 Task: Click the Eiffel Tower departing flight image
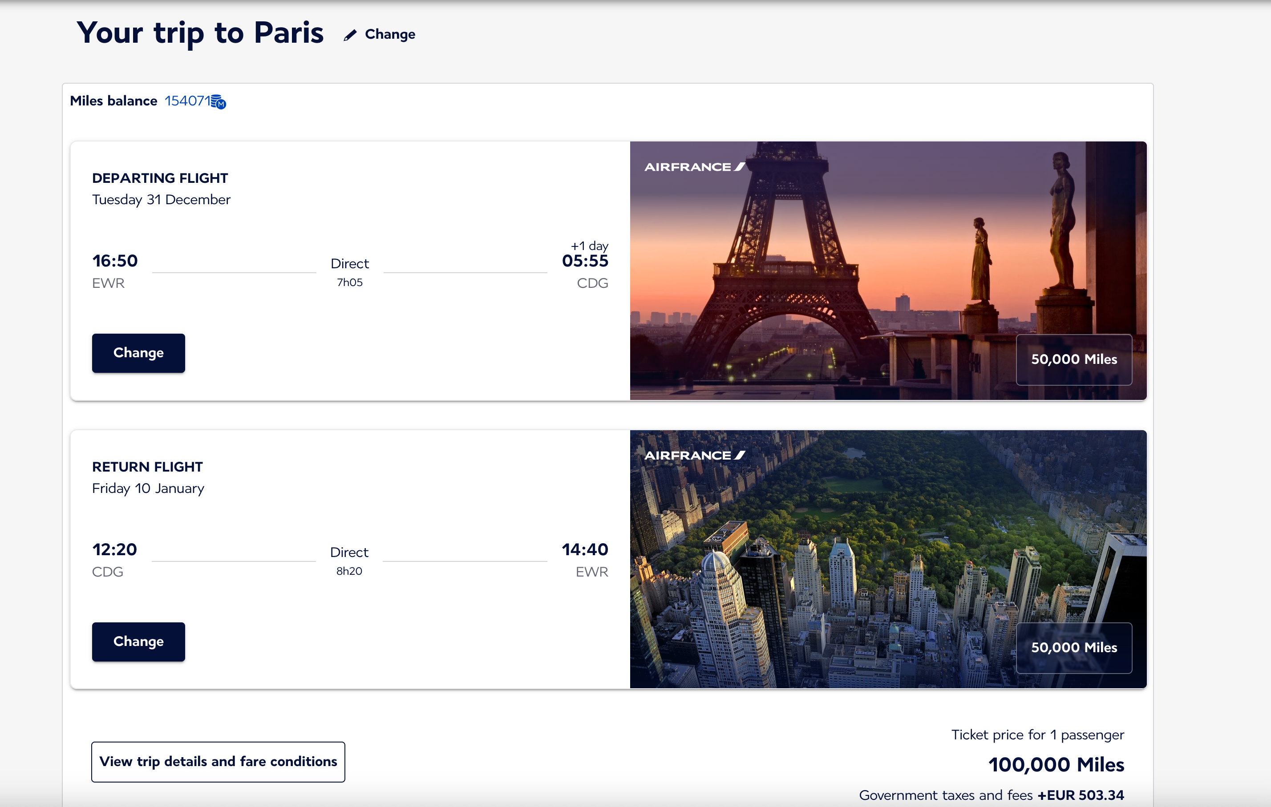(888, 270)
